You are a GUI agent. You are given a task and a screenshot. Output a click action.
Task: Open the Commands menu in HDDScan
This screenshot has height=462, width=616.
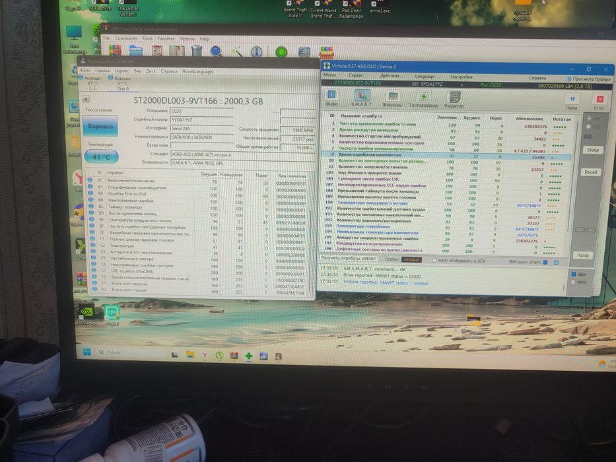[x=126, y=38]
